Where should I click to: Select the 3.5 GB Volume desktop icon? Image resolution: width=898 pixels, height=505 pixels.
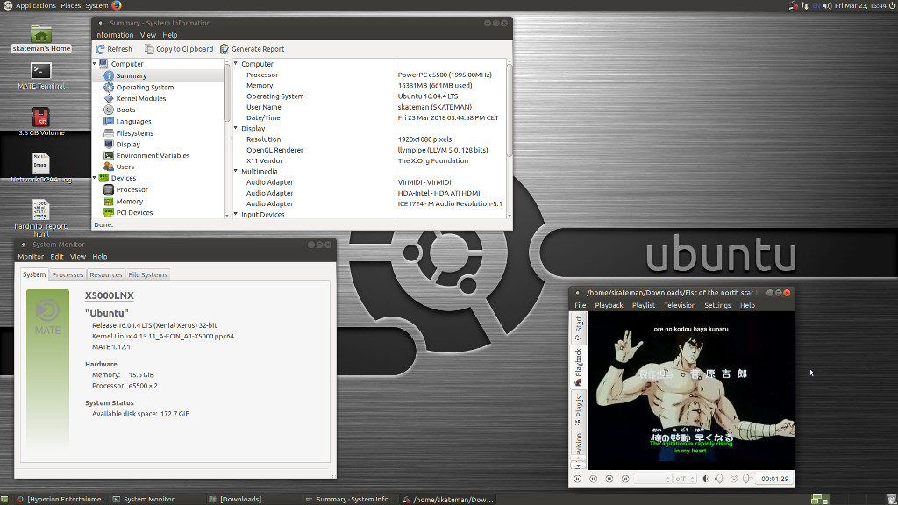pyautogui.click(x=41, y=121)
